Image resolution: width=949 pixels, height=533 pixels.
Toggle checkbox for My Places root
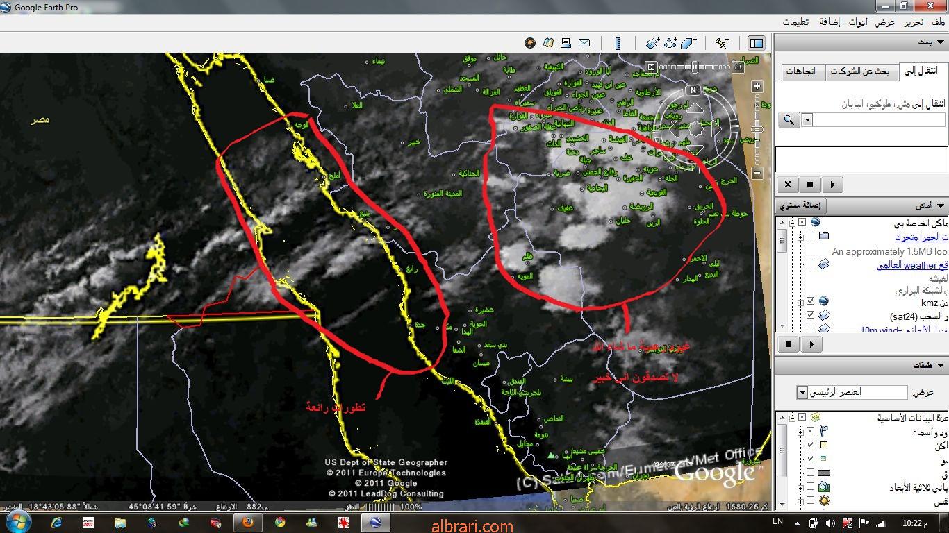click(x=802, y=222)
